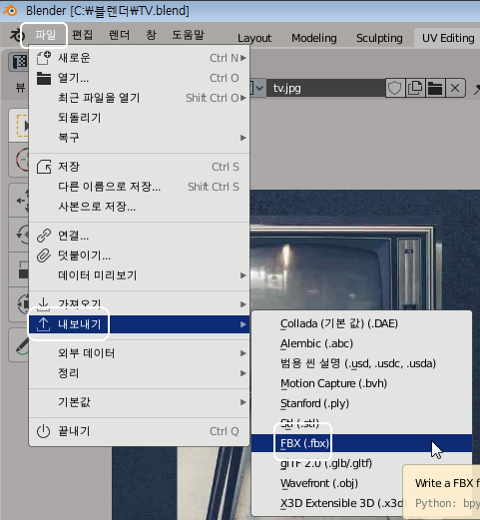Choose 연결... from the file menu
The image size is (480, 520).
tap(140, 236)
